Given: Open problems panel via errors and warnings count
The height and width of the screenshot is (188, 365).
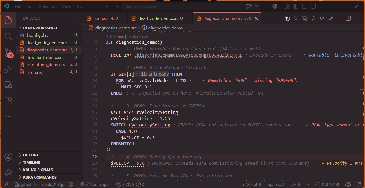Looking at the screenshot, I should (x=130, y=185).
